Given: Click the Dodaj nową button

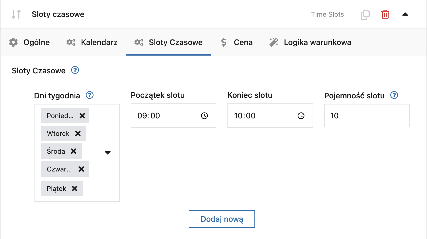Looking at the screenshot, I should point(222,219).
